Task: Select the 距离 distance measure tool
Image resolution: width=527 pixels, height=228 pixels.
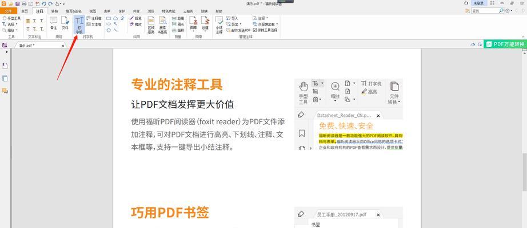Action: (178, 18)
